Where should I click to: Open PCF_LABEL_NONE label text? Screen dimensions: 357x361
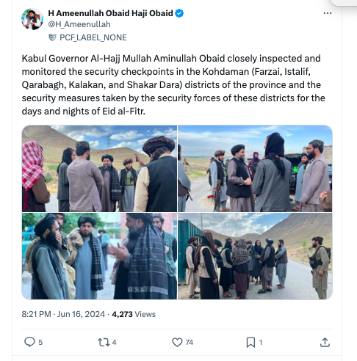93,37
